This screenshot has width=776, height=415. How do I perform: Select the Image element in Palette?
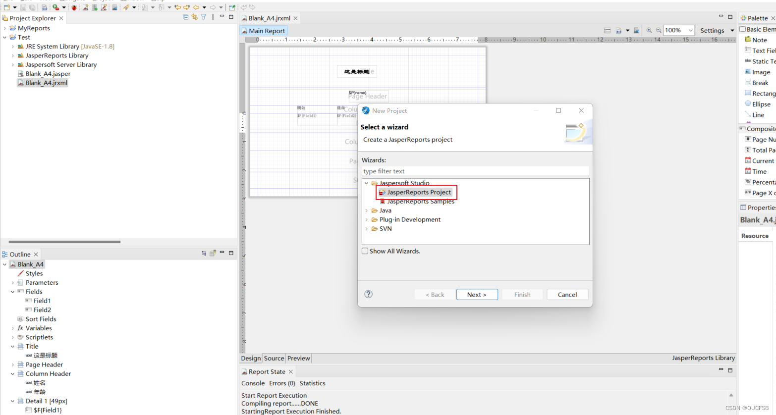click(757, 72)
